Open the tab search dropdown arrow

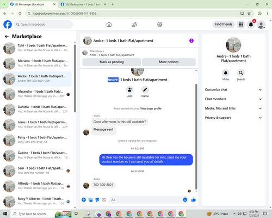tap(4, 4)
